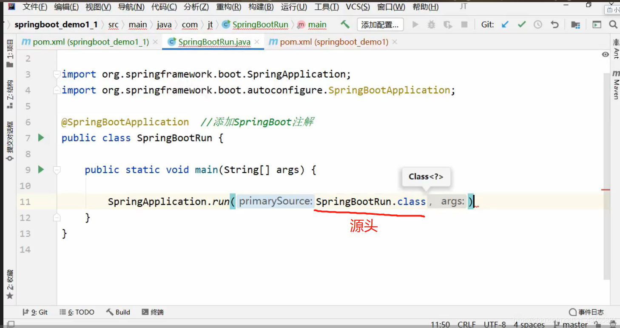Click the SpringBootRun breadcrumb item
Viewport: 620px width, 328px height.
(255, 25)
